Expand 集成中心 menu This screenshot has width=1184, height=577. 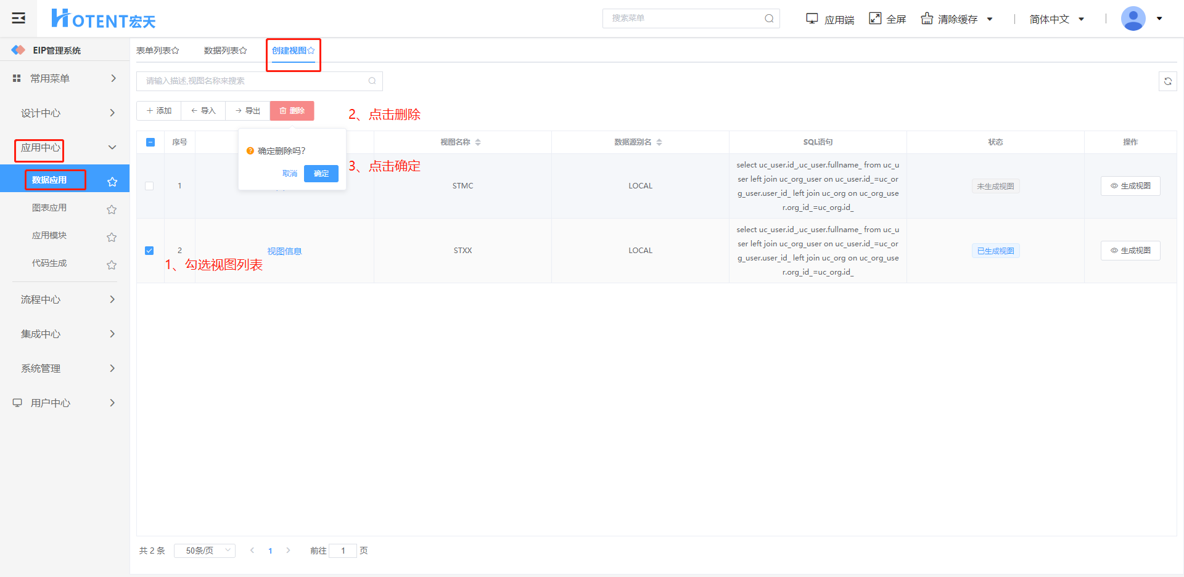click(65, 334)
